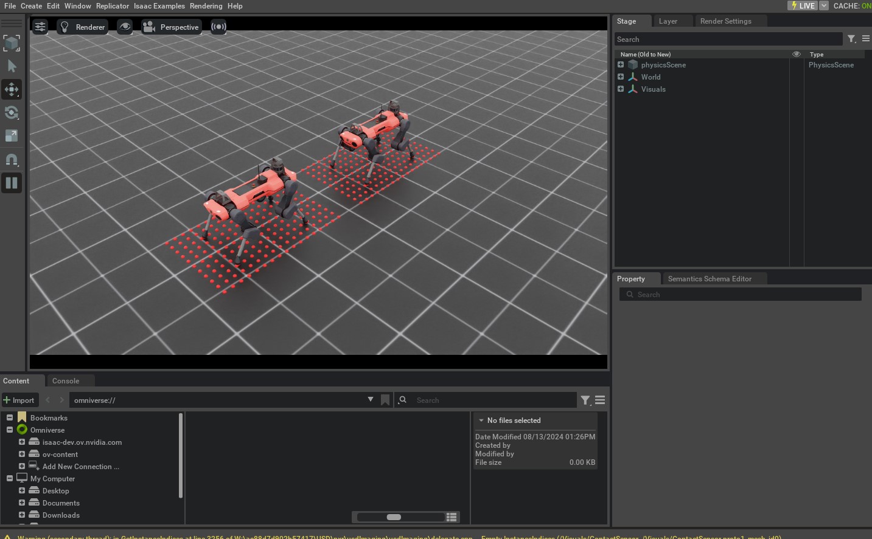Toggle the filter icon in Stage search bar
Screen dimensions: 872x539
pyautogui.click(x=851, y=38)
